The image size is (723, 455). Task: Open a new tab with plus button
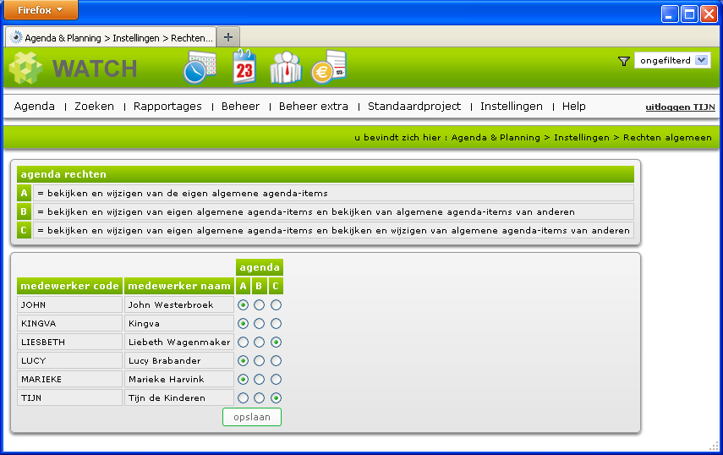227,37
